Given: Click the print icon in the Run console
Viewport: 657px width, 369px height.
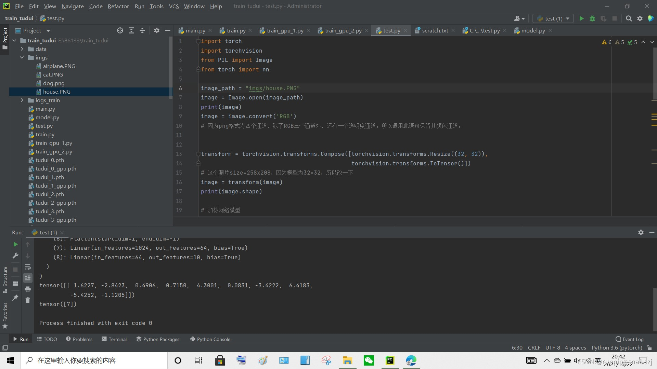Looking at the screenshot, I should pyautogui.click(x=28, y=289).
